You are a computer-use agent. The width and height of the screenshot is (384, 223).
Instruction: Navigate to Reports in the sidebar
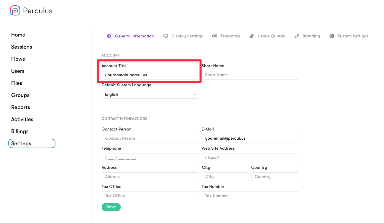21,107
